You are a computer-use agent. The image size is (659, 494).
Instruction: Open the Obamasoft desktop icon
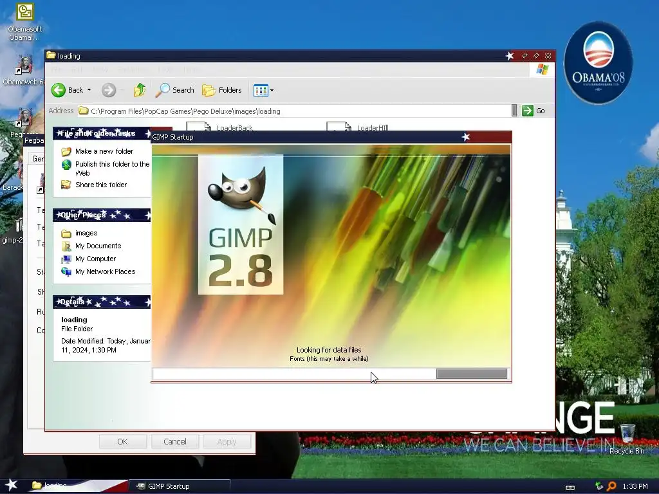tap(25, 22)
